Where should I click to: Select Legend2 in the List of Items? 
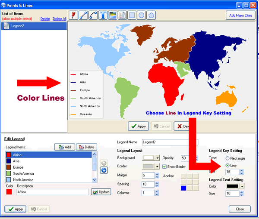[x=34, y=26]
